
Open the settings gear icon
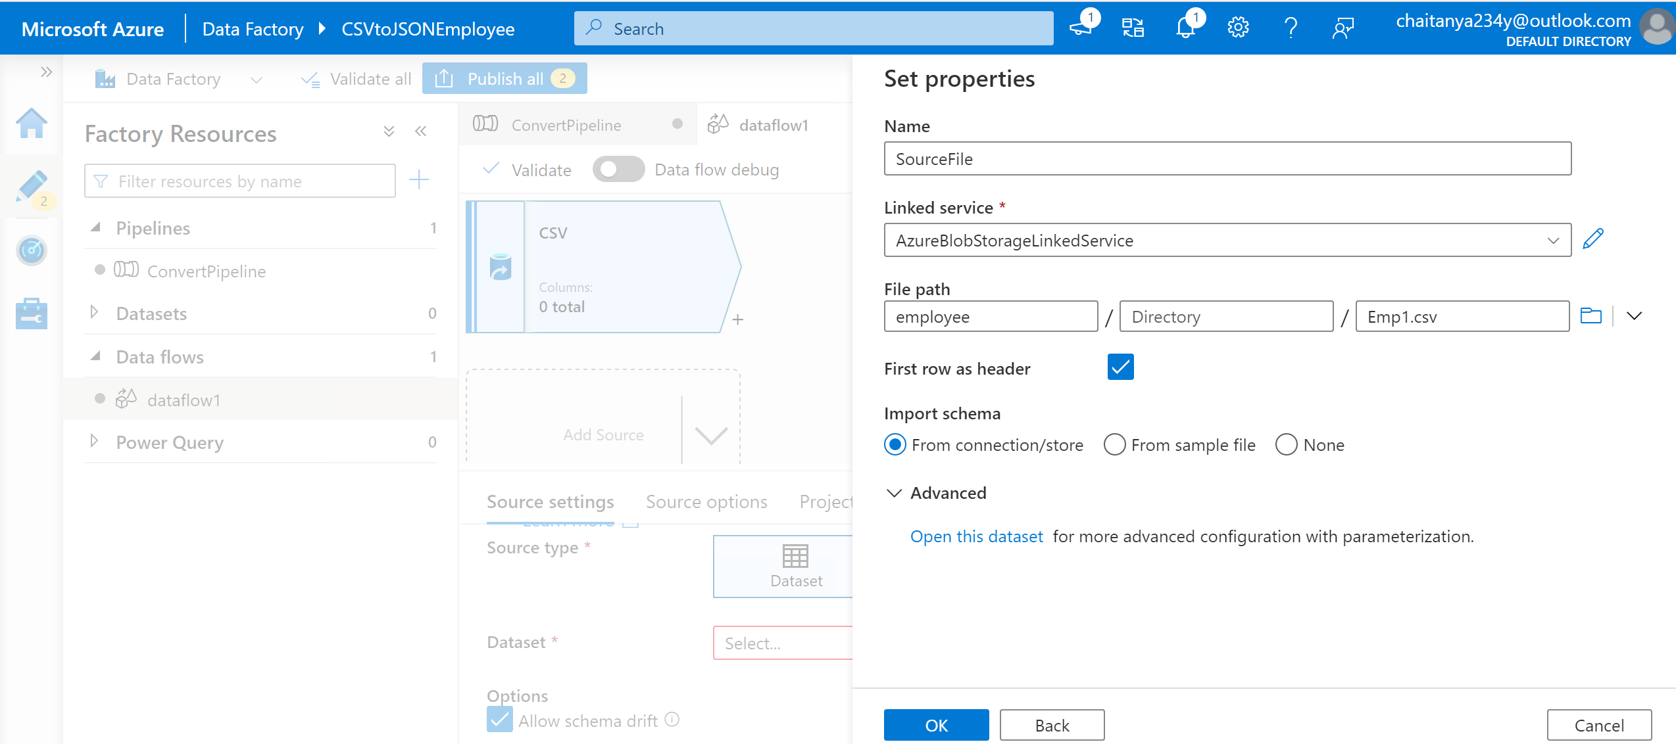(1238, 28)
